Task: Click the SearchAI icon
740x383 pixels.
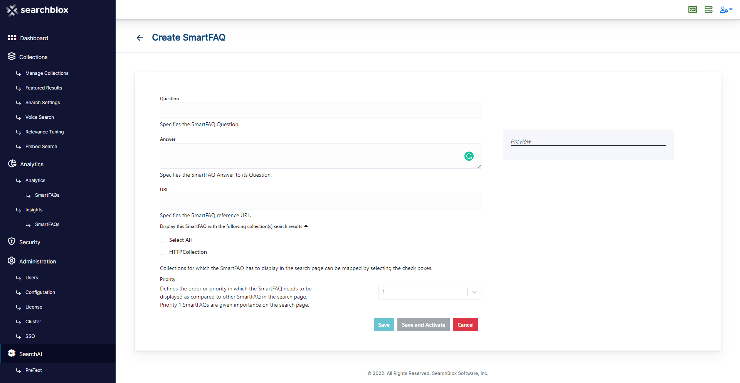Action: click(x=12, y=353)
